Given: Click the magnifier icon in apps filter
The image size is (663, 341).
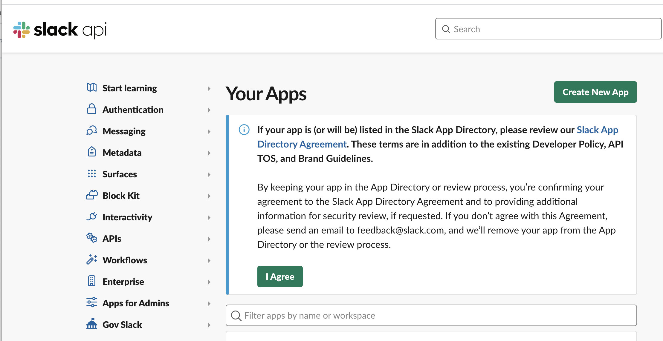Looking at the screenshot, I should tap(236, 316).
